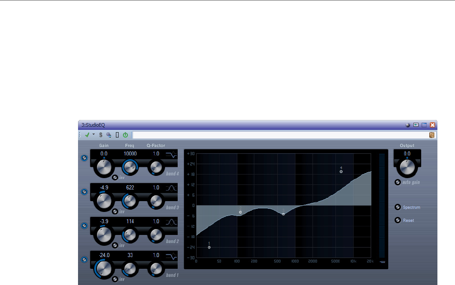Click the Output knob

pyautogui.click(x=407, y=167)
